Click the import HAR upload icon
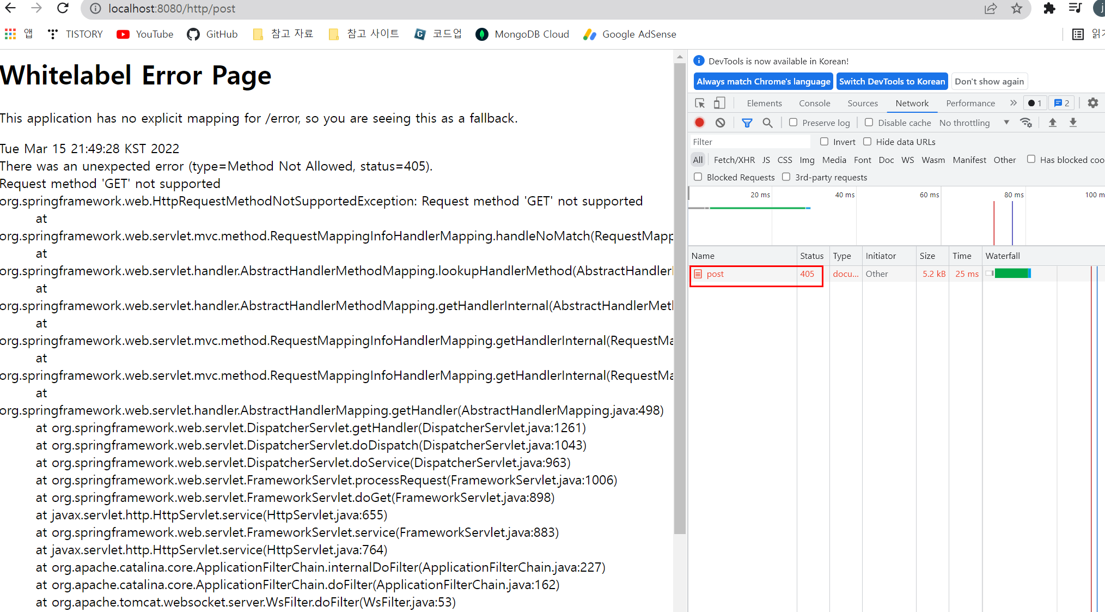1105x612 pixels. point(1052,123)
